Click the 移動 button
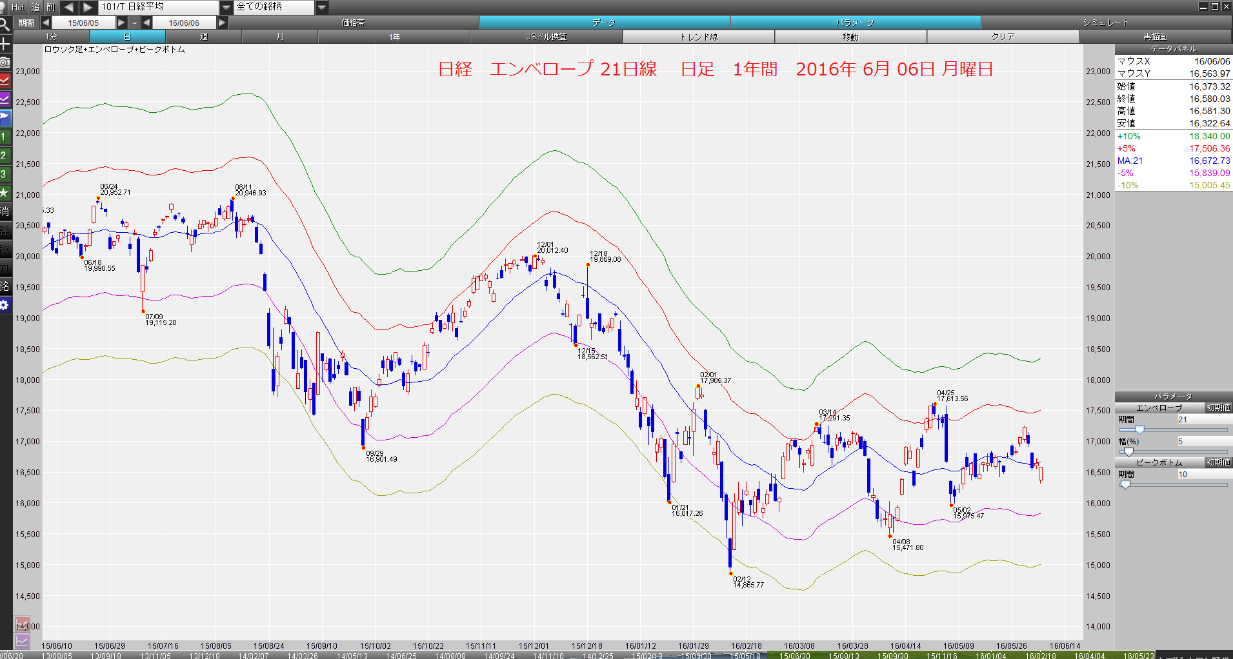The width and height of the screenshot is (1233, 659). [850, 37]
